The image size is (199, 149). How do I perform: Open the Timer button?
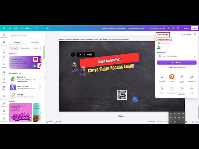tap(58, 122)
